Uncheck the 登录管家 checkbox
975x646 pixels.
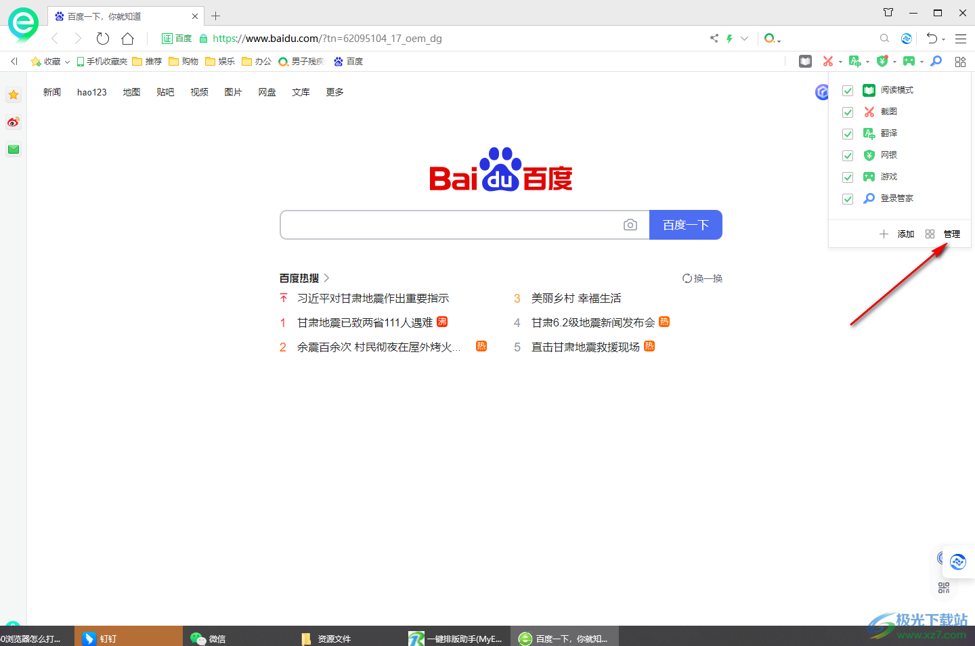click(x=848, y=199)
